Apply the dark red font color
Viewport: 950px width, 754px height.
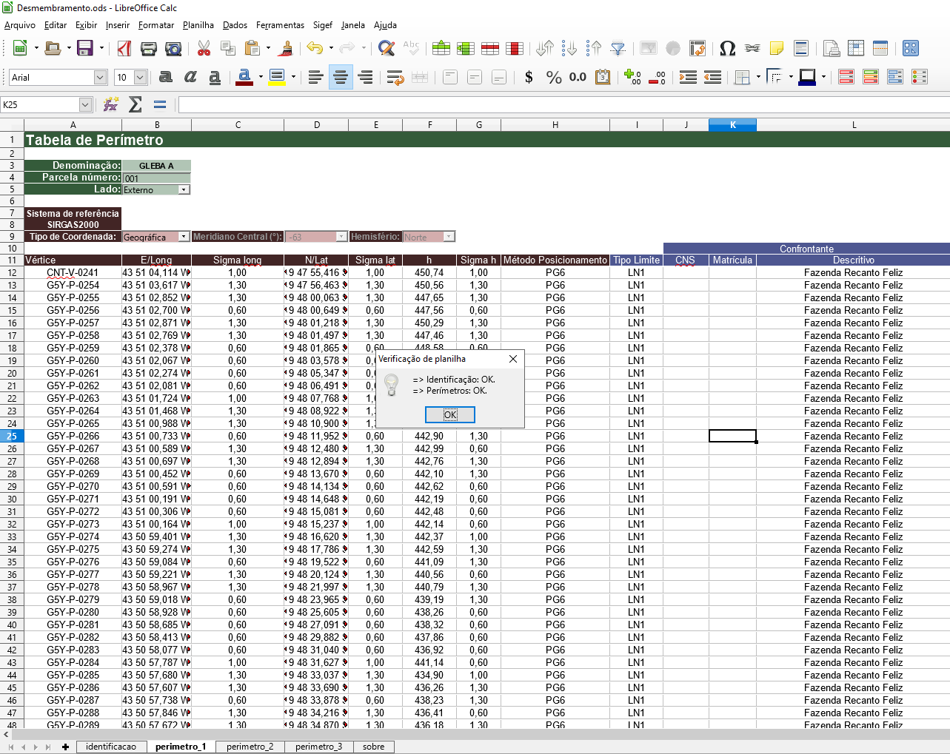click(x=244, y=77)
